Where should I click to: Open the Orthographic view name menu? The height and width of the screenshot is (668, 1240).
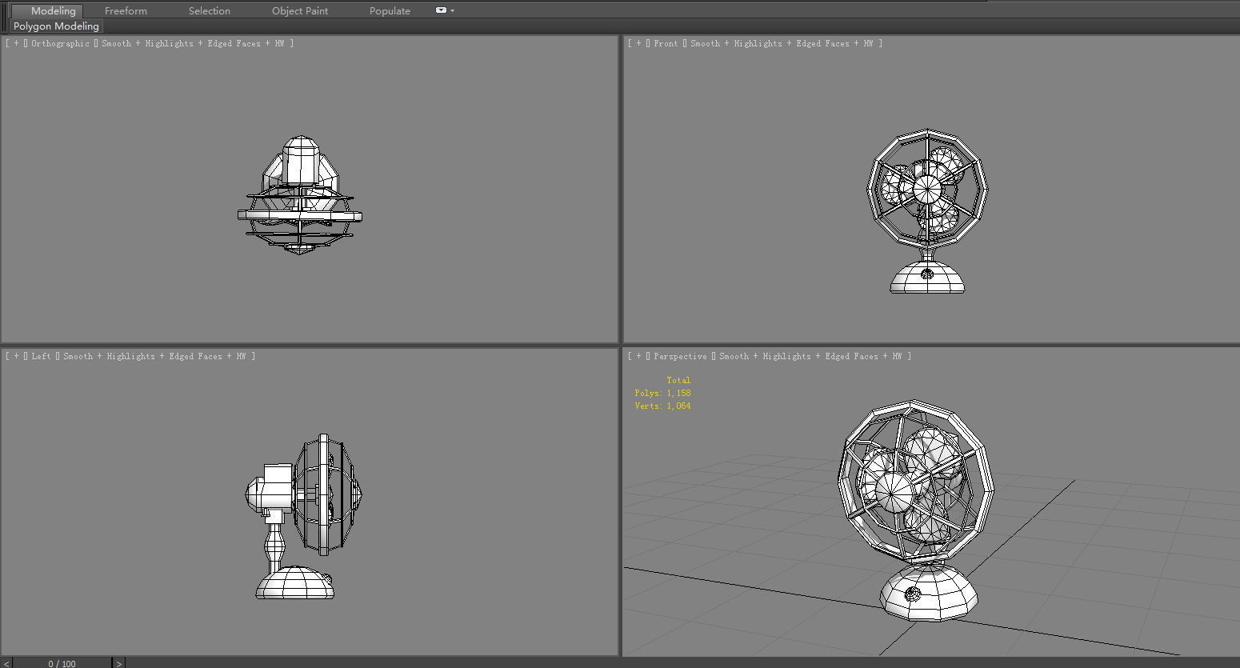(x=60, y=43)
